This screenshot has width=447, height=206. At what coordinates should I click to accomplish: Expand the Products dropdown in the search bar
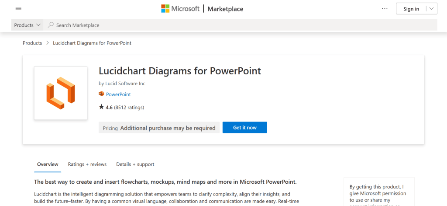(28, 25)
